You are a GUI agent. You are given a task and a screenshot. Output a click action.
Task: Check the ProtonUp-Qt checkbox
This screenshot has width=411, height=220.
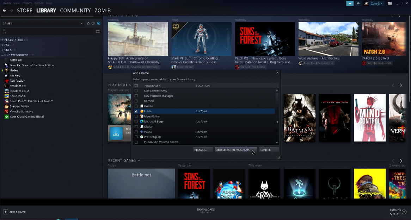coord(136,137)
